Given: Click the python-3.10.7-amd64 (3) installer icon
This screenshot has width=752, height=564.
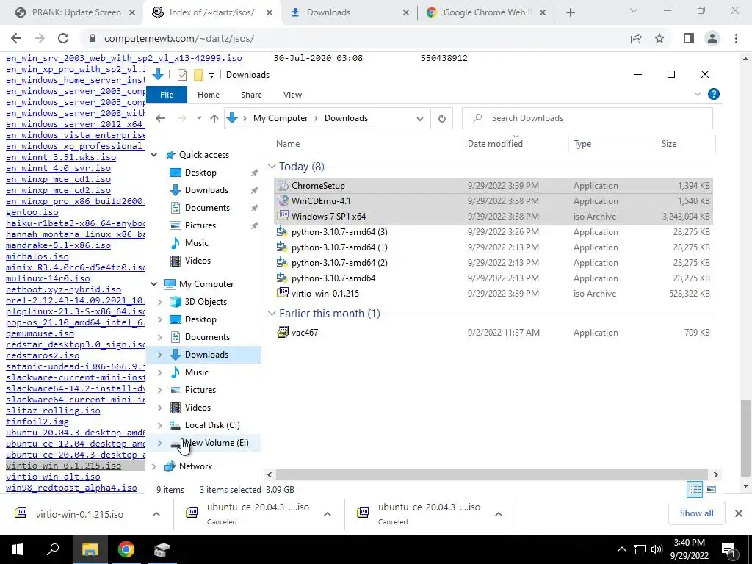Looking at the screenshot, I should click(283, 231).
